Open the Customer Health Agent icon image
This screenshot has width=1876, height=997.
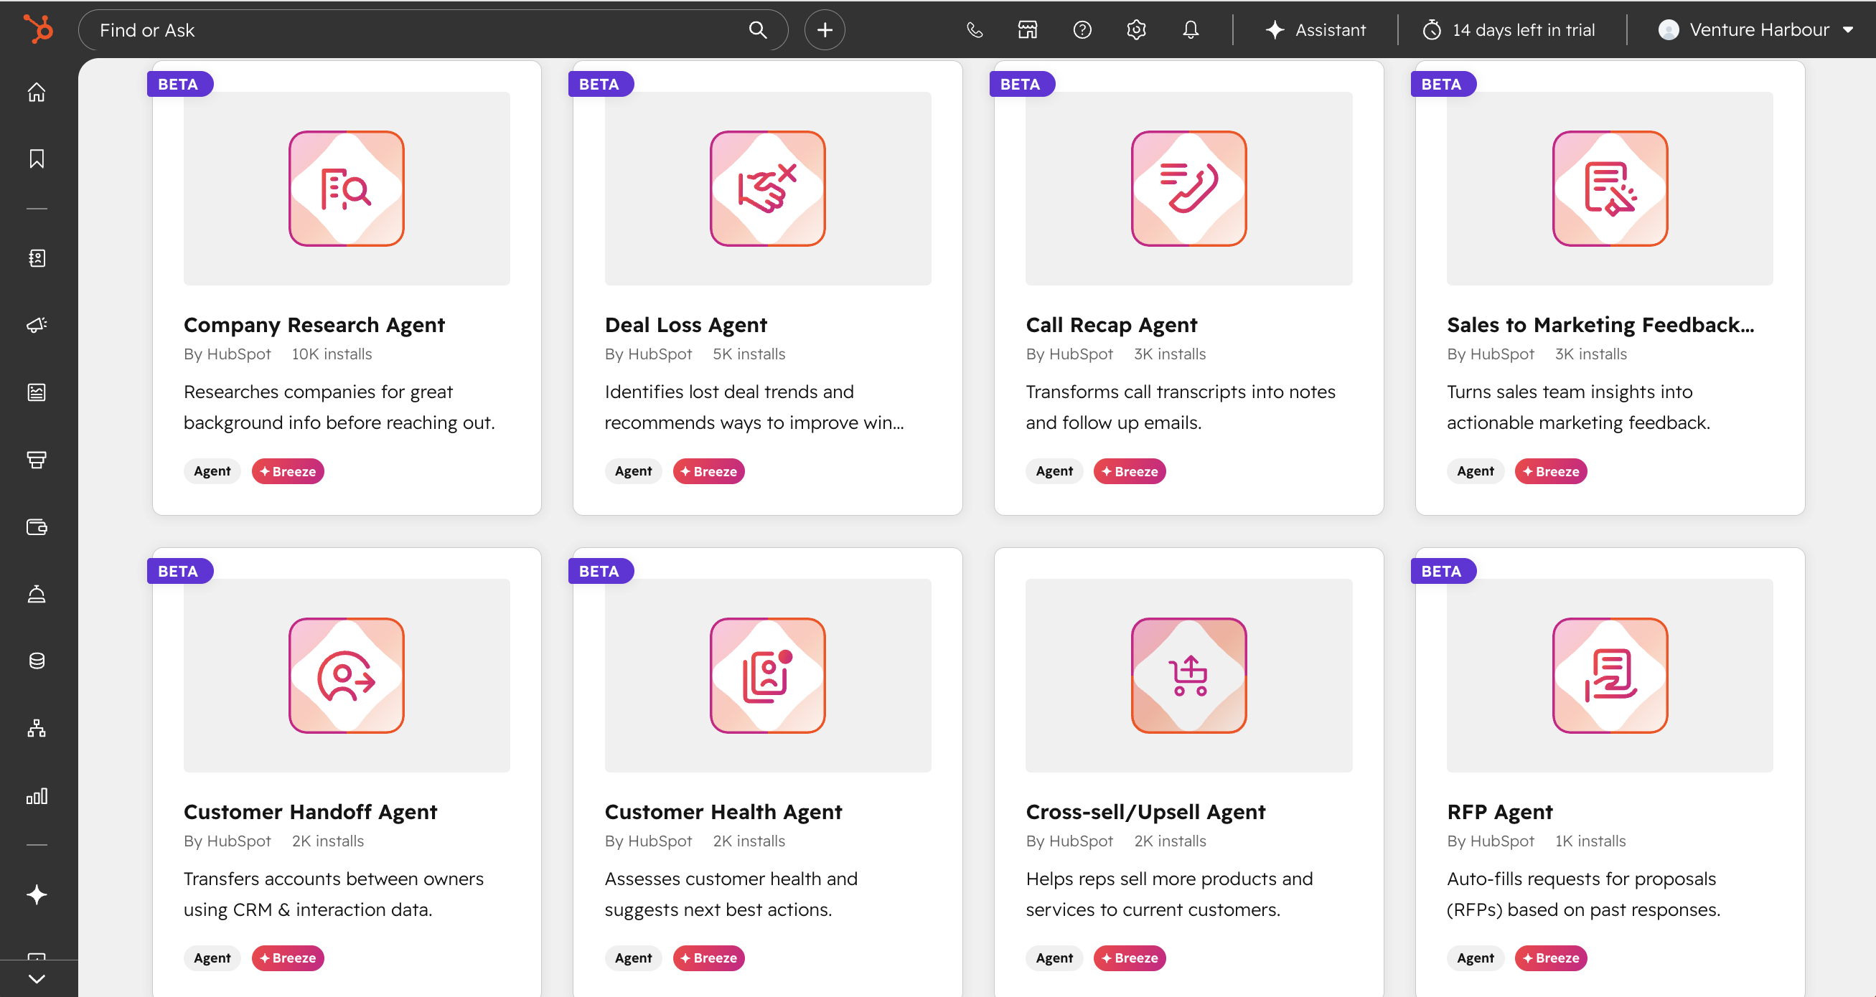click(x=768, y=675)
